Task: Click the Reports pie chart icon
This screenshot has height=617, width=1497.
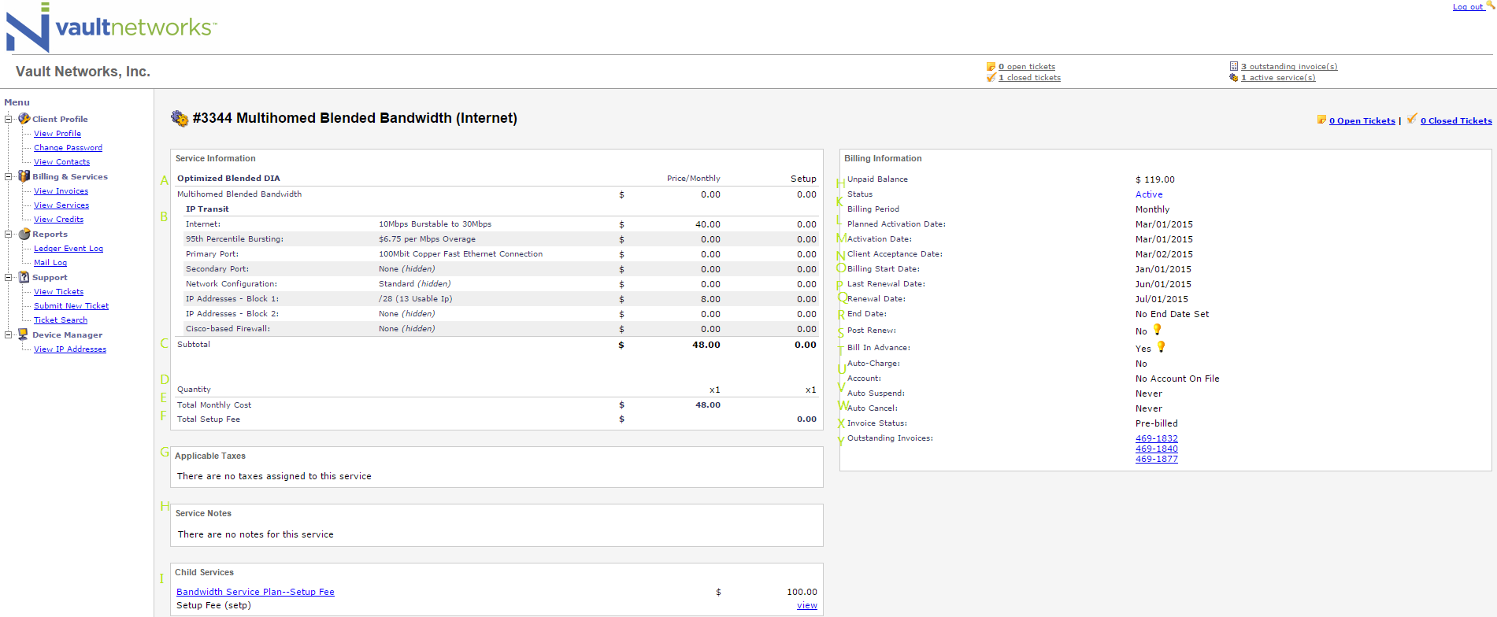Action: coord(24,234)
